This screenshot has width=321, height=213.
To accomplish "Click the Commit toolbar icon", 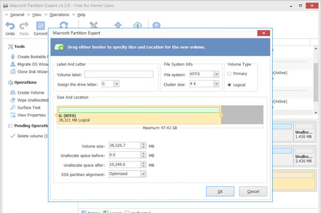I will [x=40, y=26].
